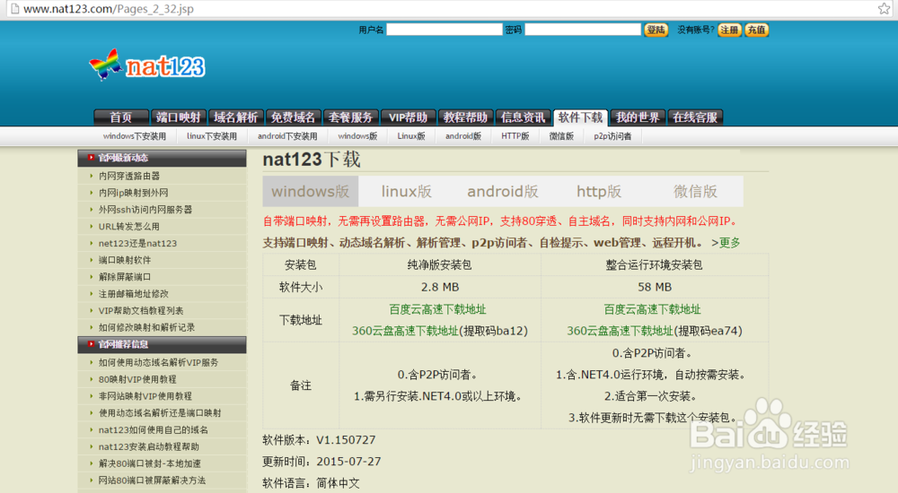This screenshot has height=493, width=898.
Task: Open the 首页 navigation tab
Action: coord(121,117)
